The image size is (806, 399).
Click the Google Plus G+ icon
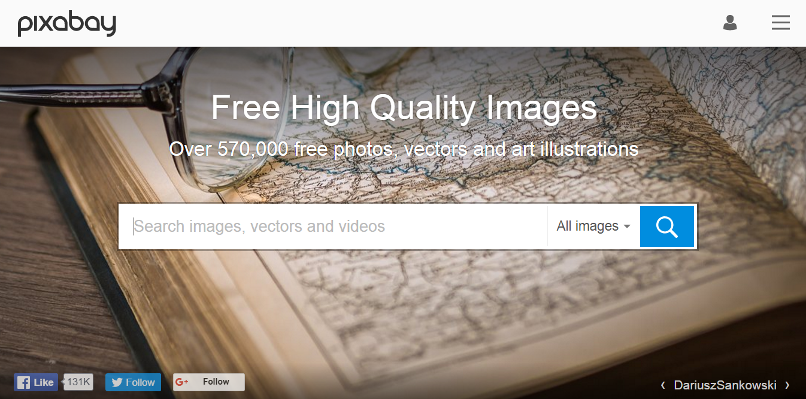(x=182, y=382)
